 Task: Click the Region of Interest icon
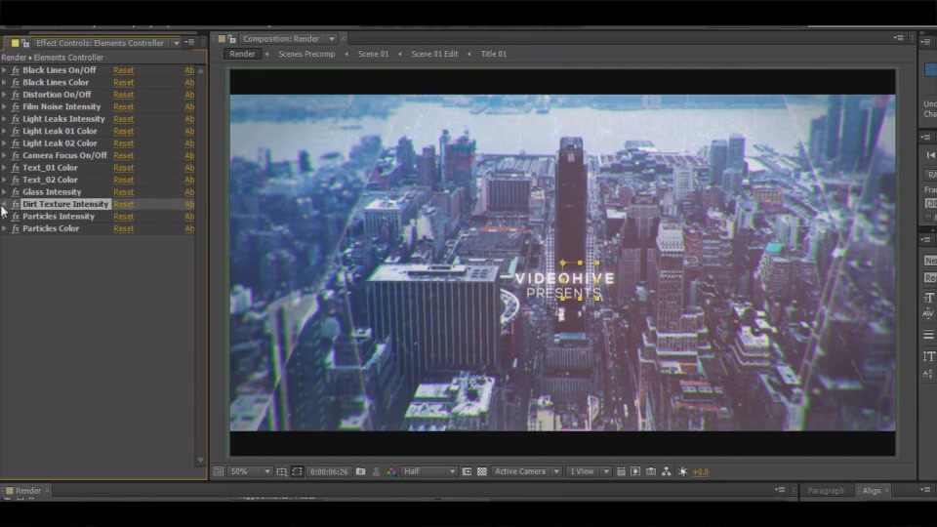467,471
